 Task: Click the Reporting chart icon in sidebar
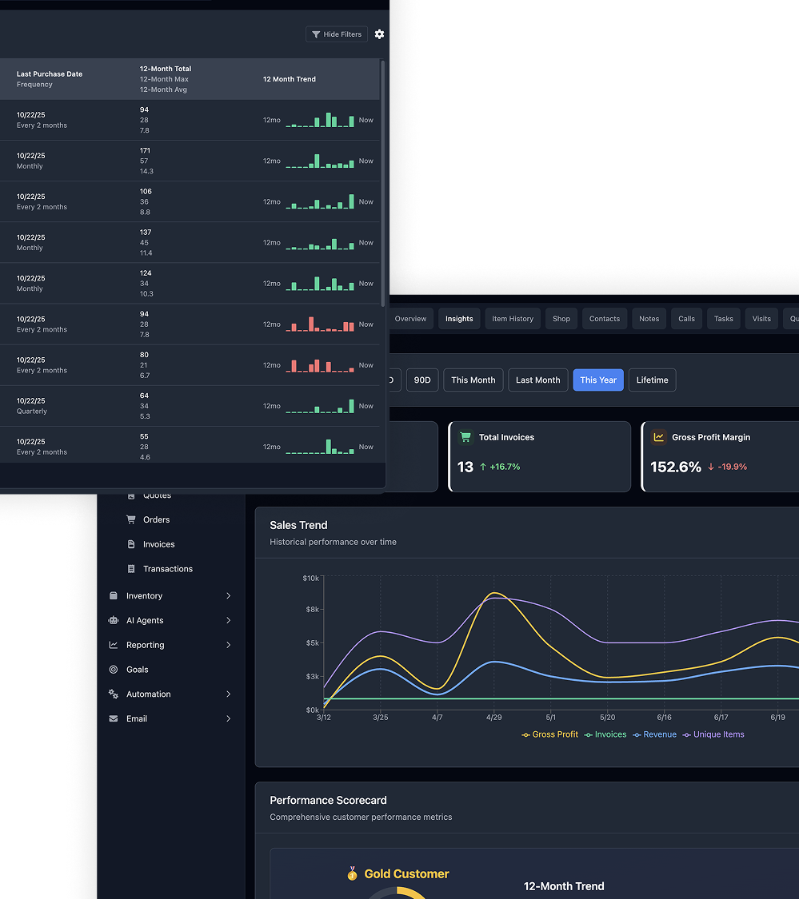tap(114, 645)
